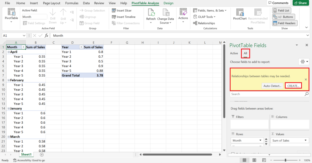Click the CREATE... relationships button
Image resolution: width=312 pixels, height=163 pixels.
[293, 86]
